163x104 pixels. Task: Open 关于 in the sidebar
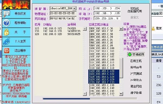(x=16, y=32)
